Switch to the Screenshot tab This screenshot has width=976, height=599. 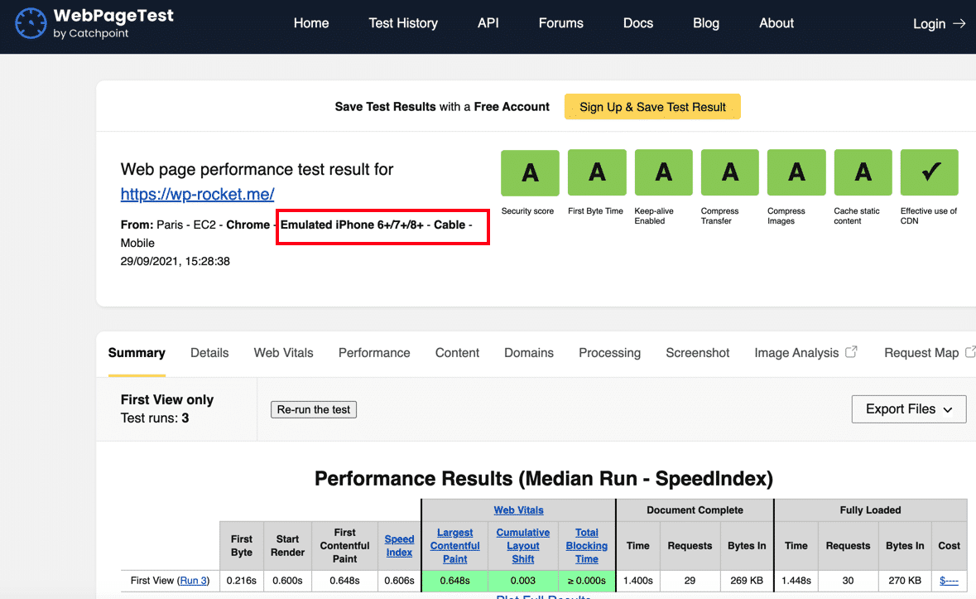[x=697, y=353]
